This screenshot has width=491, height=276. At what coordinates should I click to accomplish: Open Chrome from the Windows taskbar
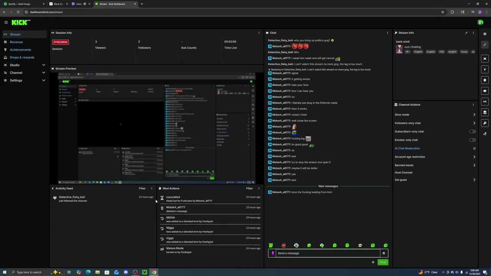coord(154,272)
